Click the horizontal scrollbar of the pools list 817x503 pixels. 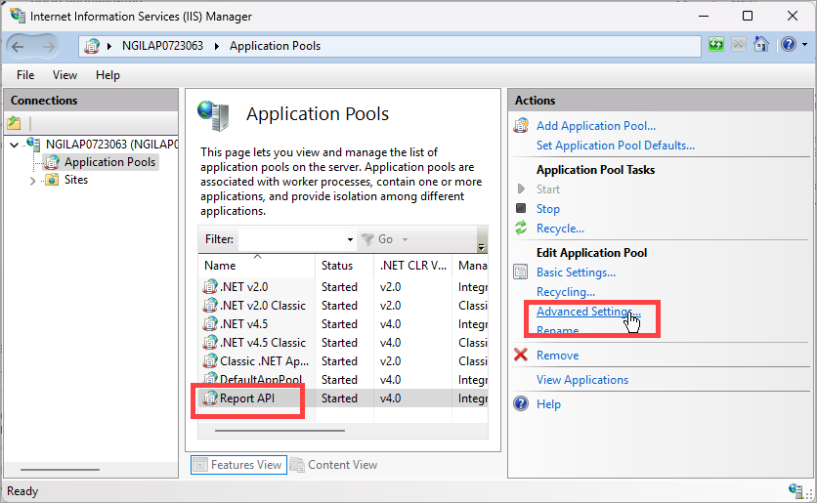pyautogui.click(x=279, y=431)
